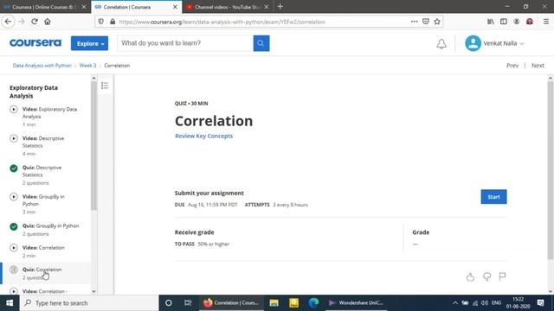Screen dimensions: 554x311
Task: Open a new browser tab
Action: point(280,7)
